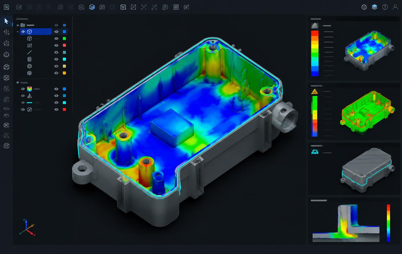The height and width of the screenshot is (254, 402).
Task: Click the XYZ axis orientation gizmo
Action: tap(27, 228)
